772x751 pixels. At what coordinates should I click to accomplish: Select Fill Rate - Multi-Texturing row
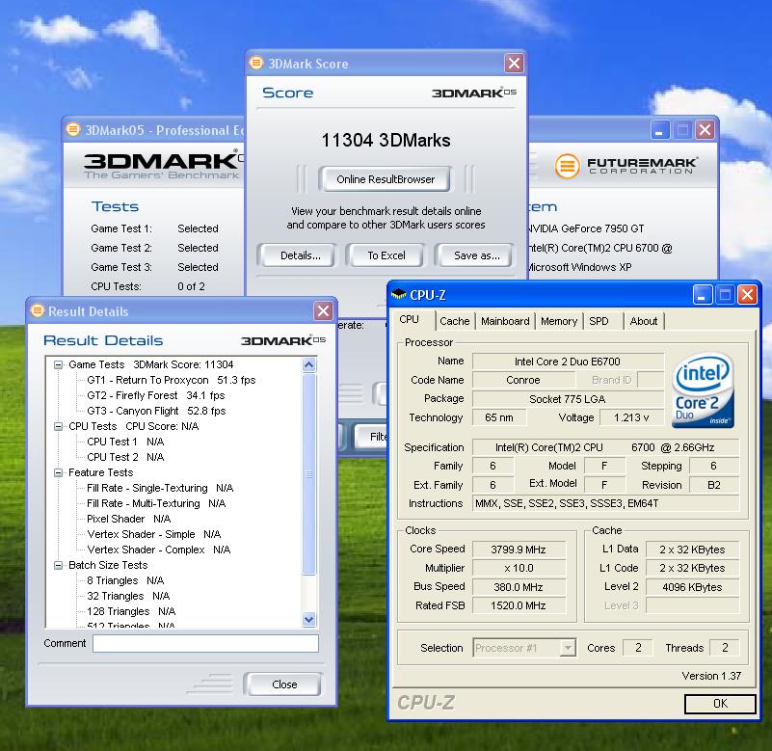coord(156,503)
